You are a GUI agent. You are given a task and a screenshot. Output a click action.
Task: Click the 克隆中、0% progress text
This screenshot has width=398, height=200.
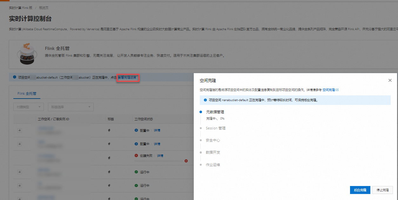pyautogui.click(x=215, y=119)
